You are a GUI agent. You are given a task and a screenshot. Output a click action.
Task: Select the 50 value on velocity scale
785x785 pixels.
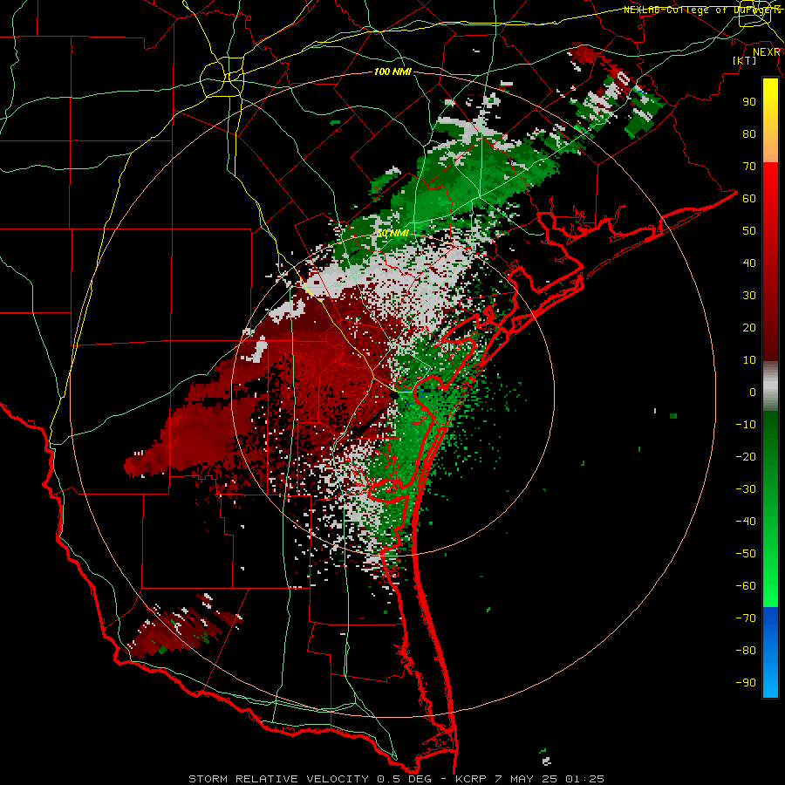coord(749,231)
